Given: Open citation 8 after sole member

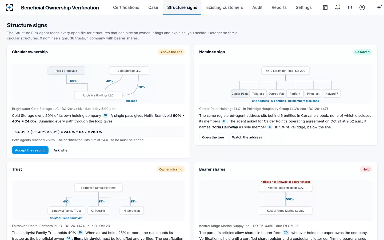Looking at the screenshot, I should 270,127.
